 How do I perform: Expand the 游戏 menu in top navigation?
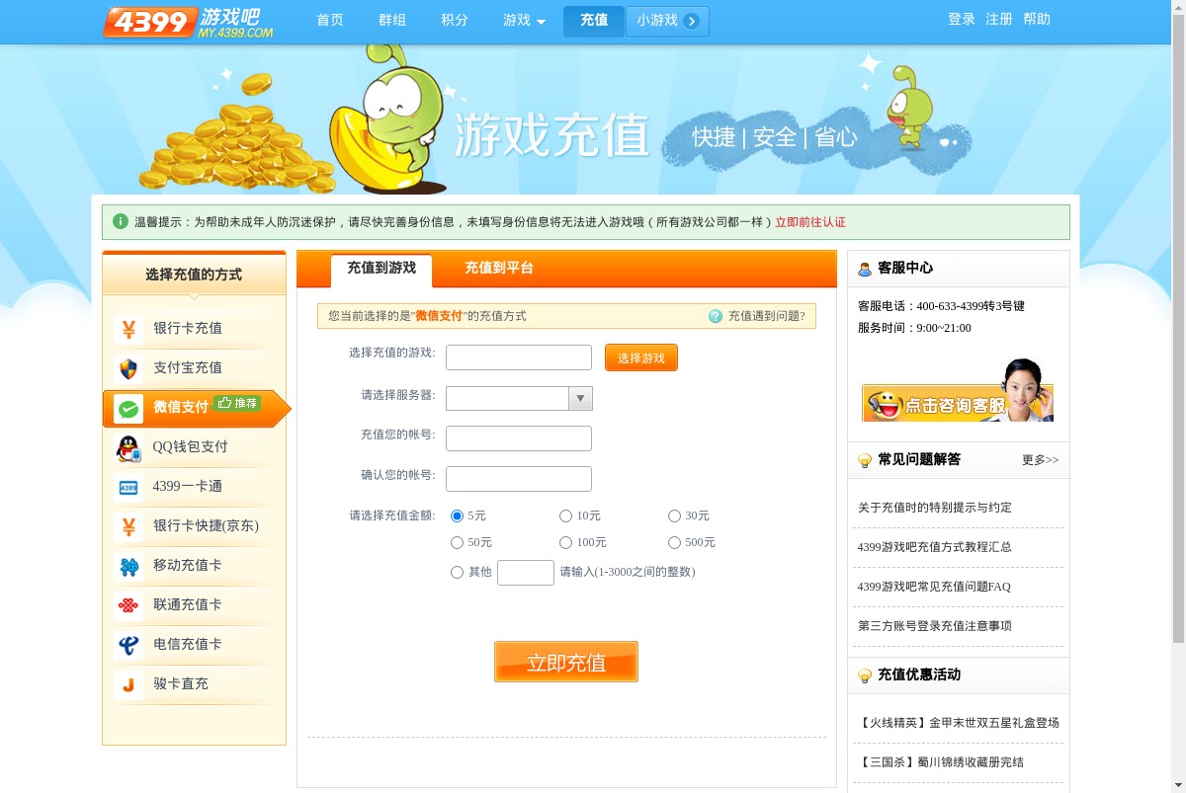click(x=524, y=21)
